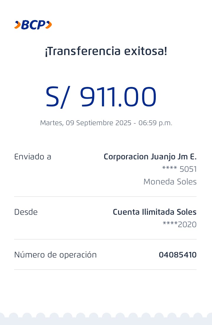The image size is (212, 325).
Task: Click the "Desde" label
Action: [26, 212]
